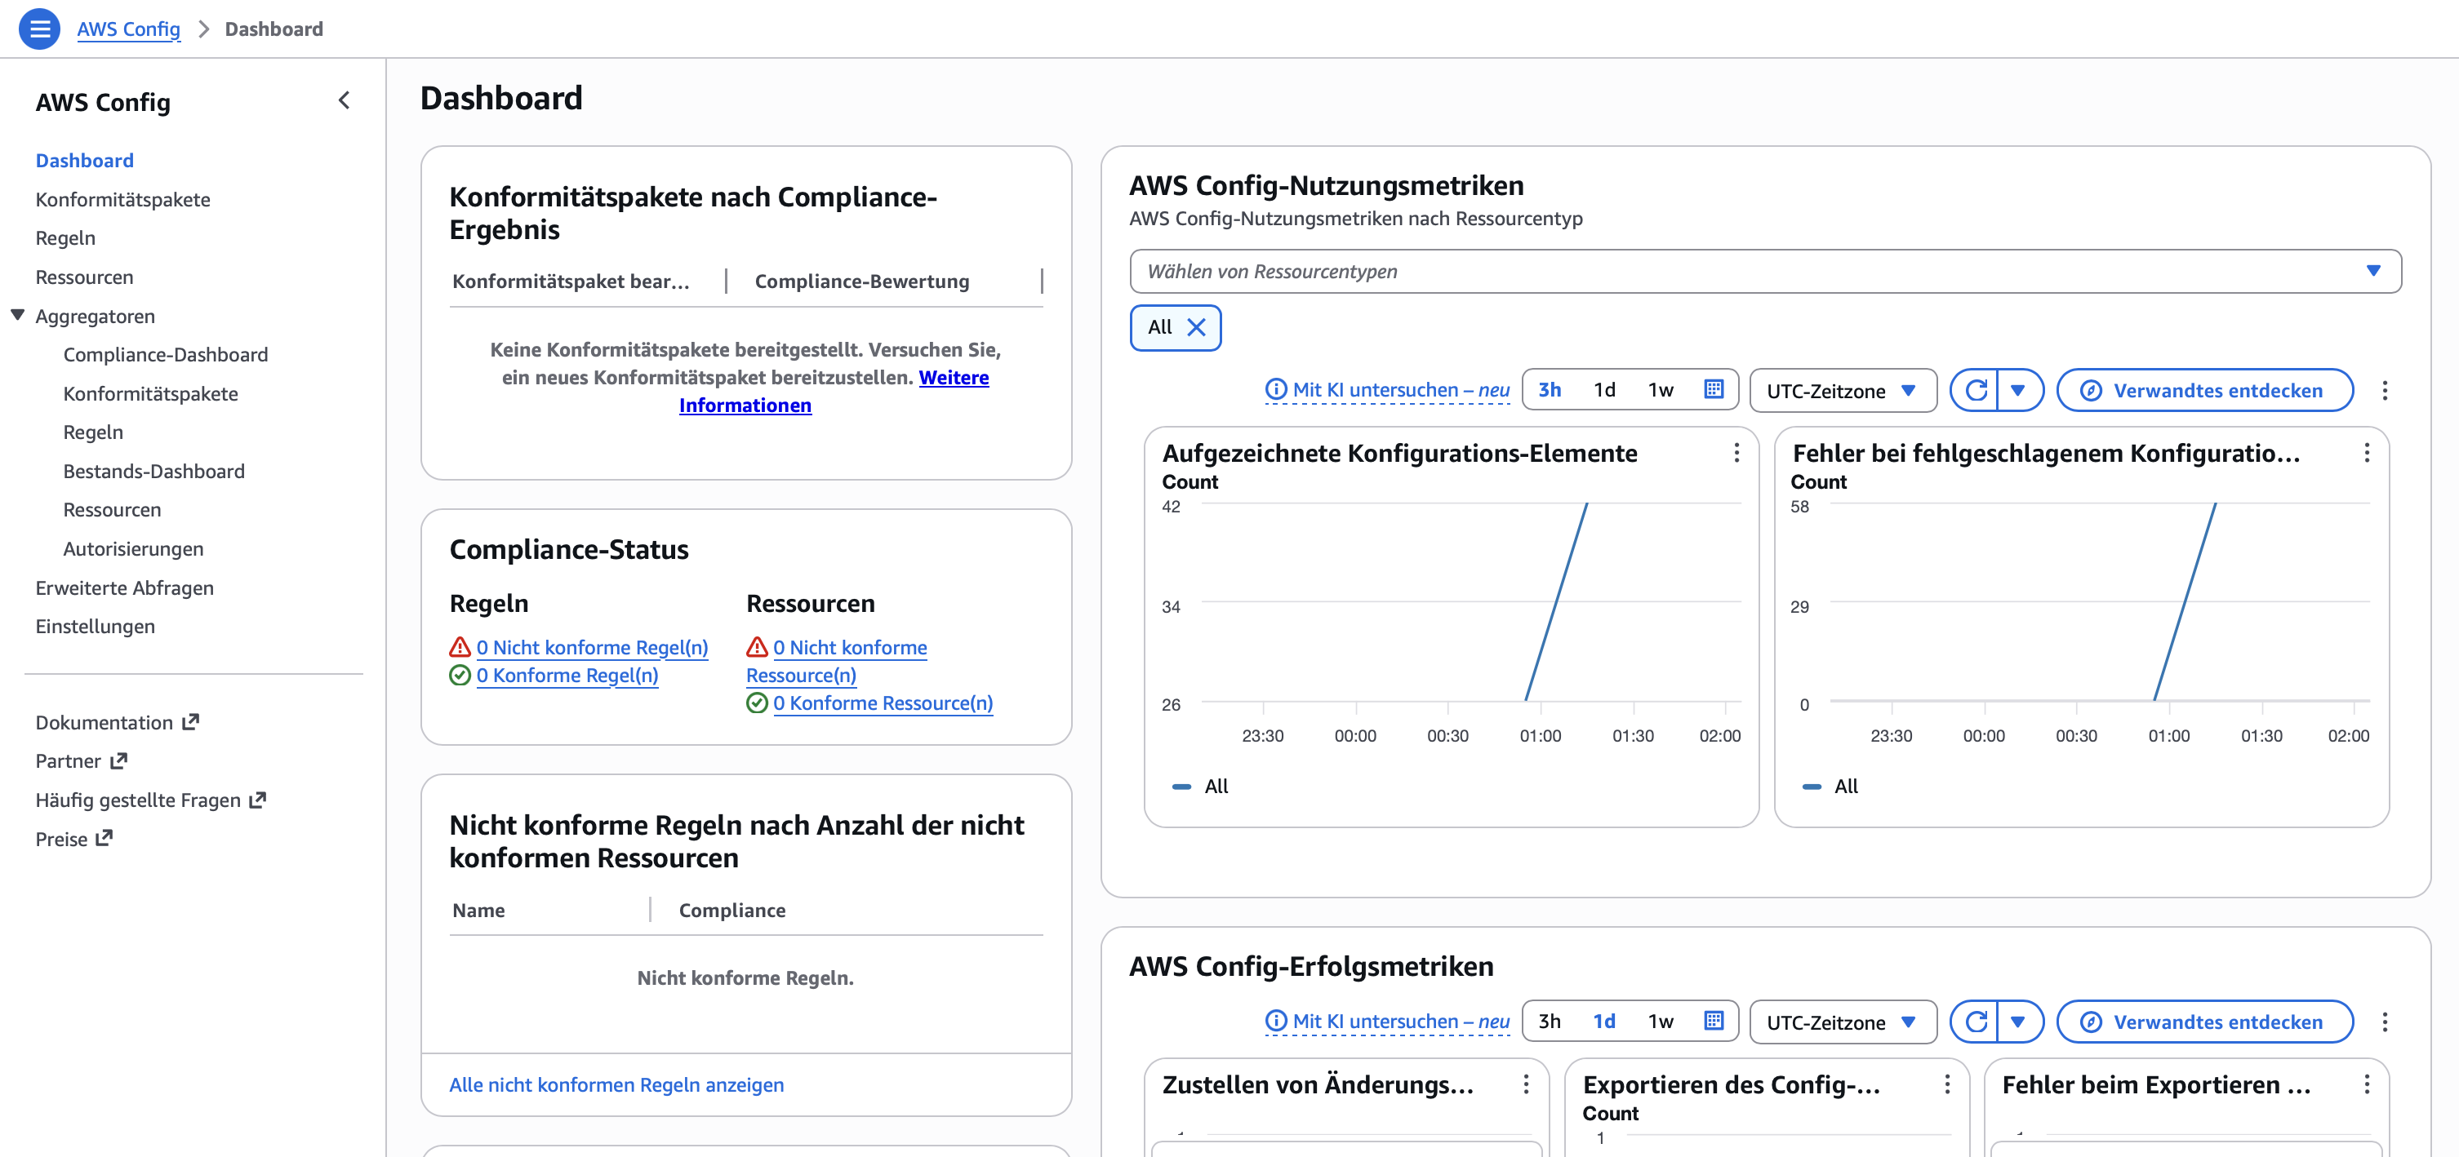Image resolution: width=2459 pixels, height=1157 pixels.
Task: Open Partner external link
Action: pos(81,761)
